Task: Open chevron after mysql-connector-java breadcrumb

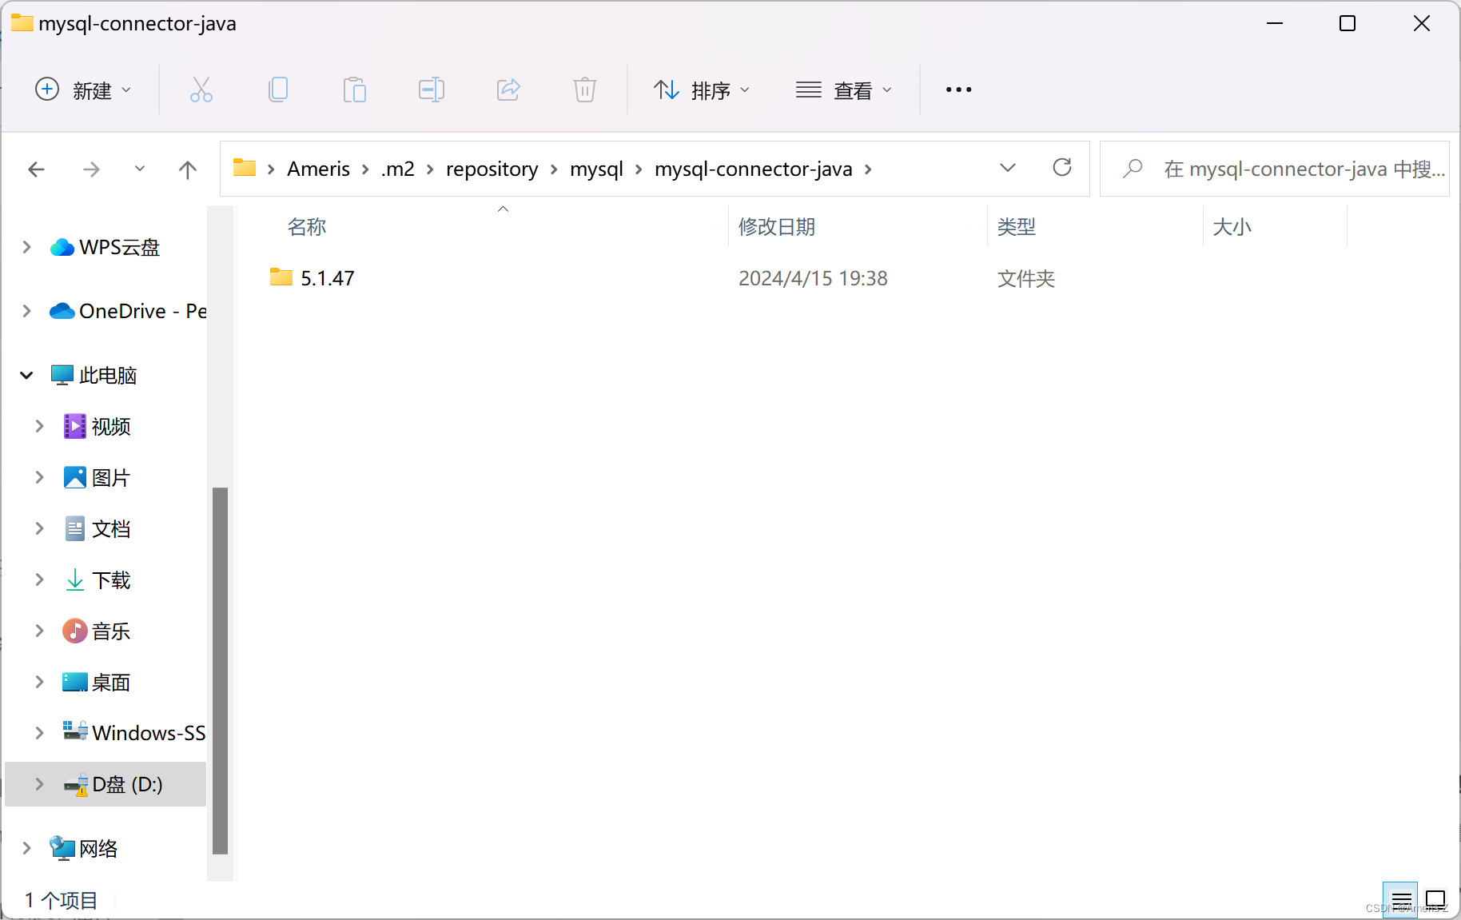Action: pos(868,169)
